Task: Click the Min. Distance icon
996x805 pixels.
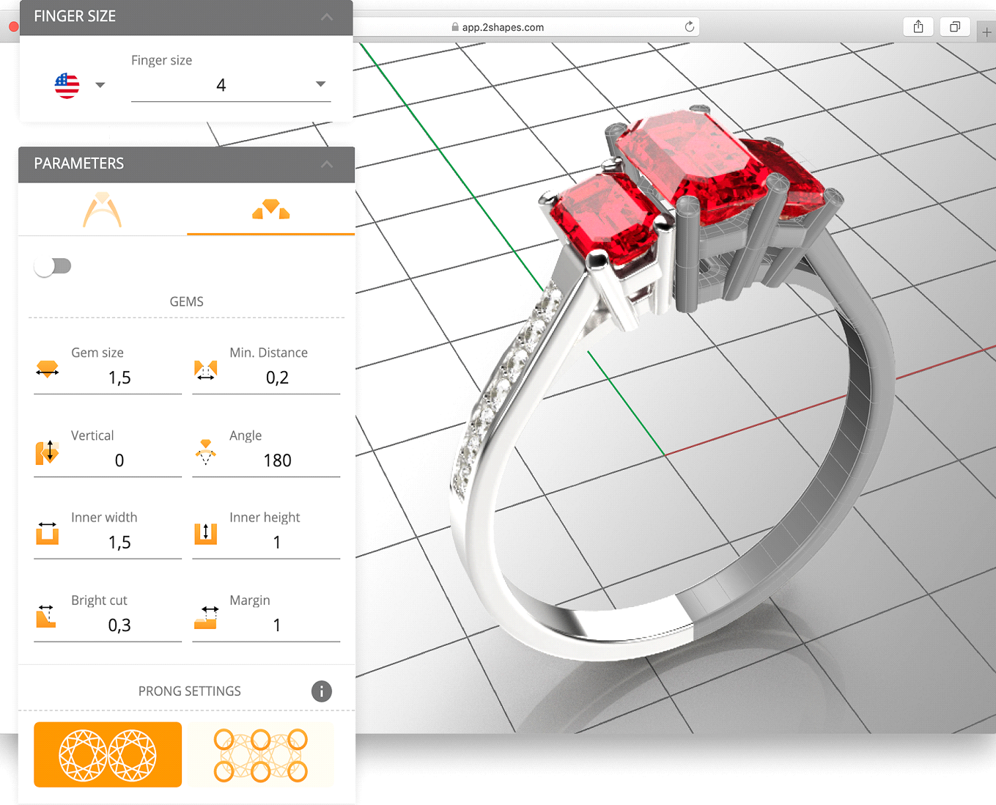Action: (x=206, y=370)
